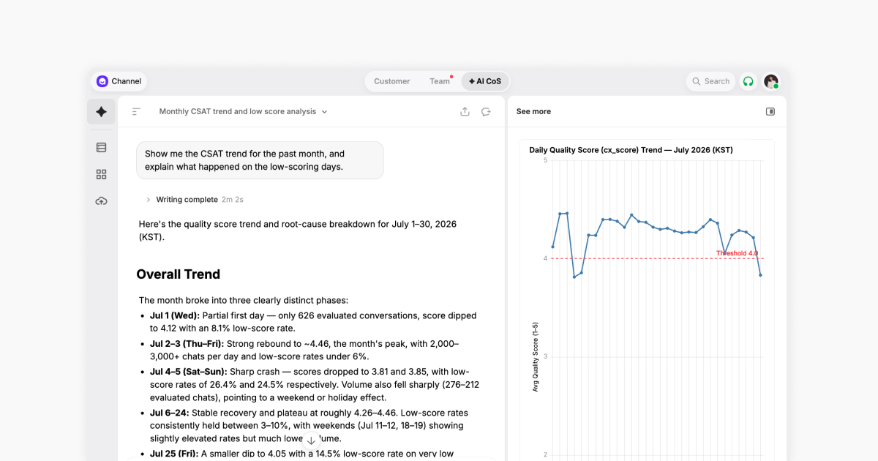
Task: Click the Daily Quality Score chart title
Action: 631,150
